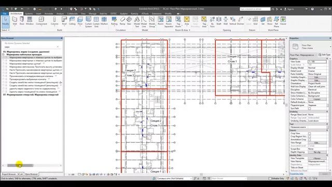Click the View Scale value field

point(317,62)
